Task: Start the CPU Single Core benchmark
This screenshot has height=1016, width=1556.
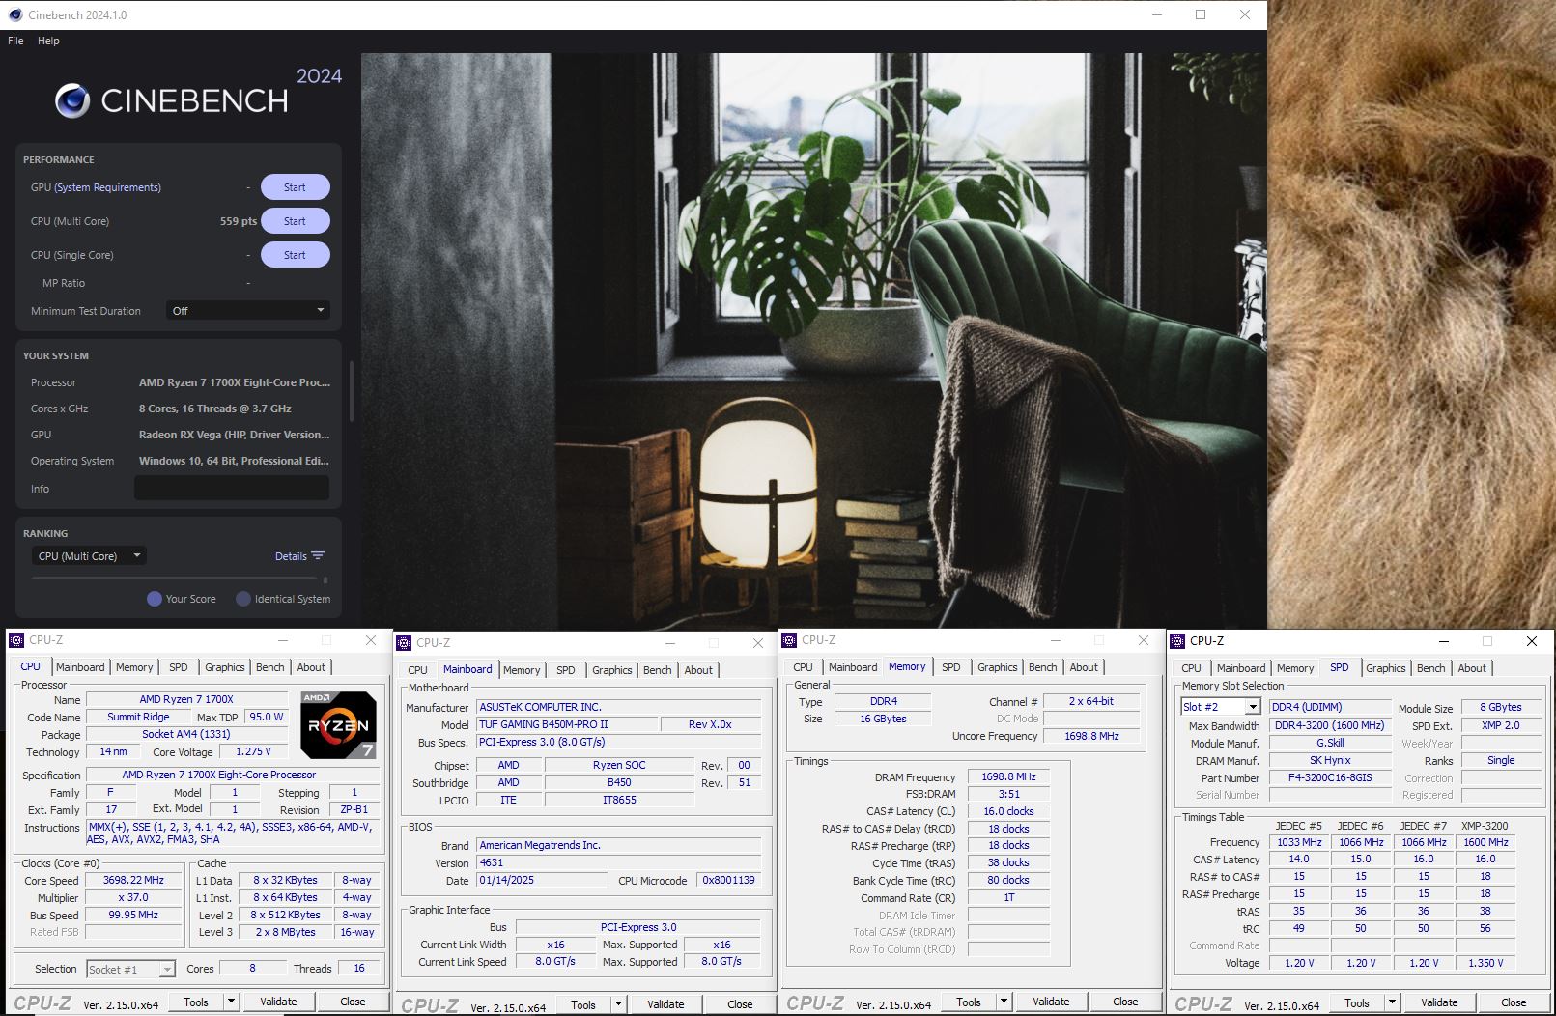Action: (x=295, y=255)
